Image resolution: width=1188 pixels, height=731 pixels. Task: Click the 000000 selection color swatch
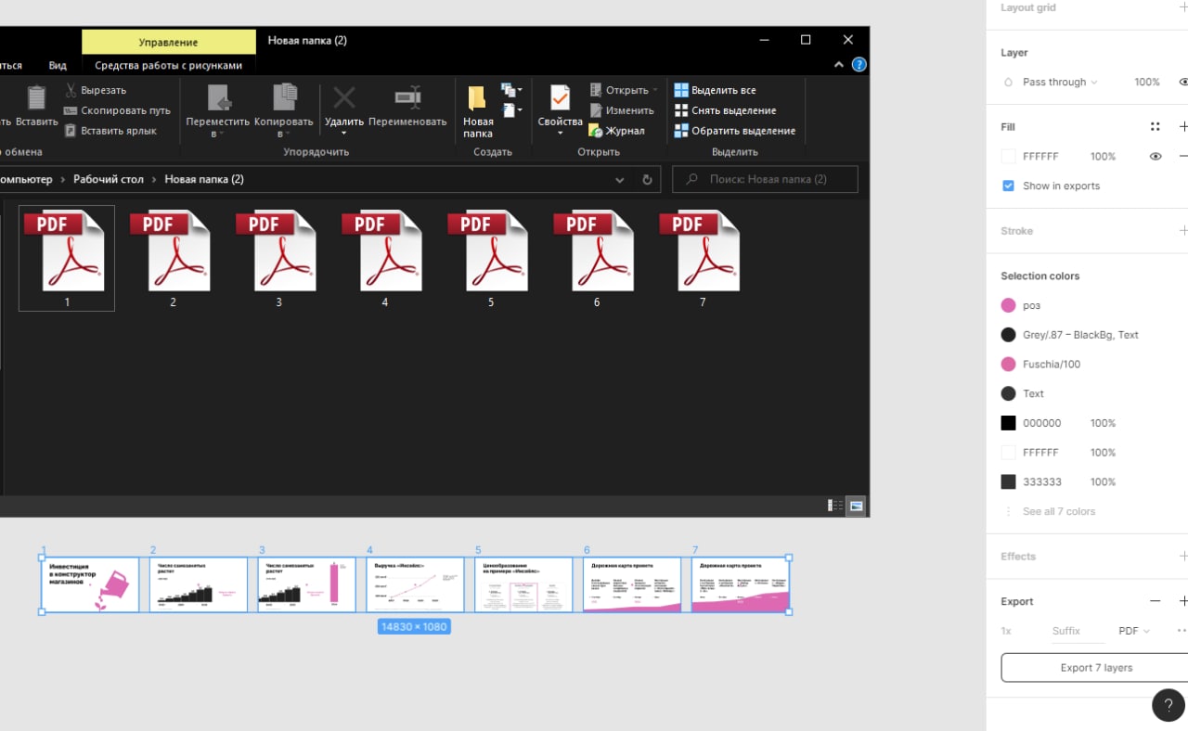point(1008,423)
